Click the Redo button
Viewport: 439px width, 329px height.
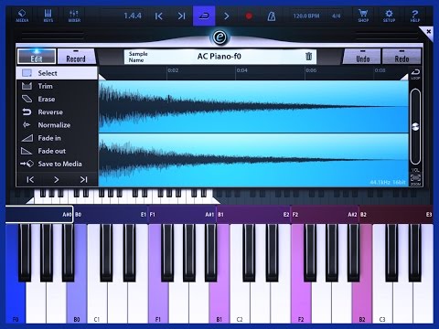tap(402, 57)
